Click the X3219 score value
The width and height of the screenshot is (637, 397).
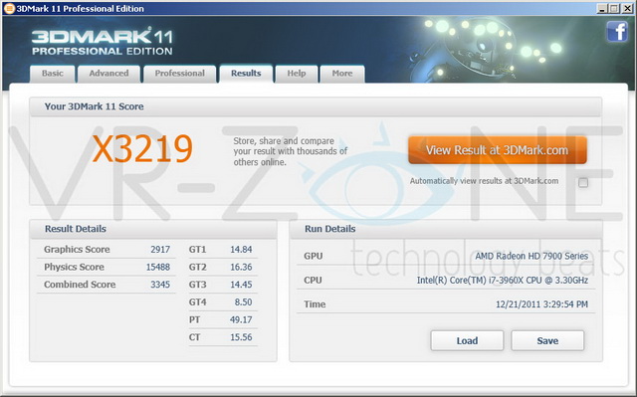click(142, 149)
